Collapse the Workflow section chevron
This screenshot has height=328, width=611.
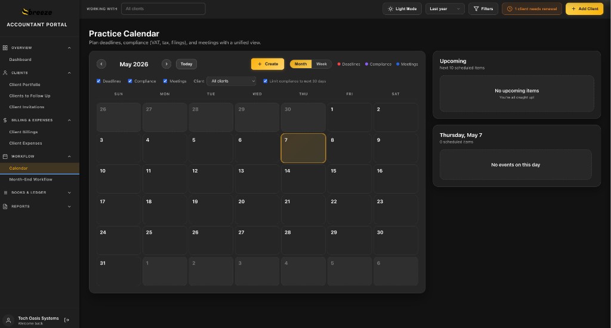coord(69,157)
